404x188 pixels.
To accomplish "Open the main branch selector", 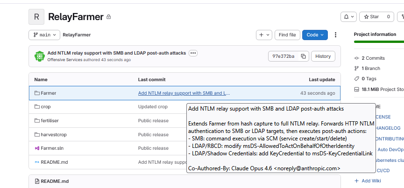I will click(x=44, y=35).
